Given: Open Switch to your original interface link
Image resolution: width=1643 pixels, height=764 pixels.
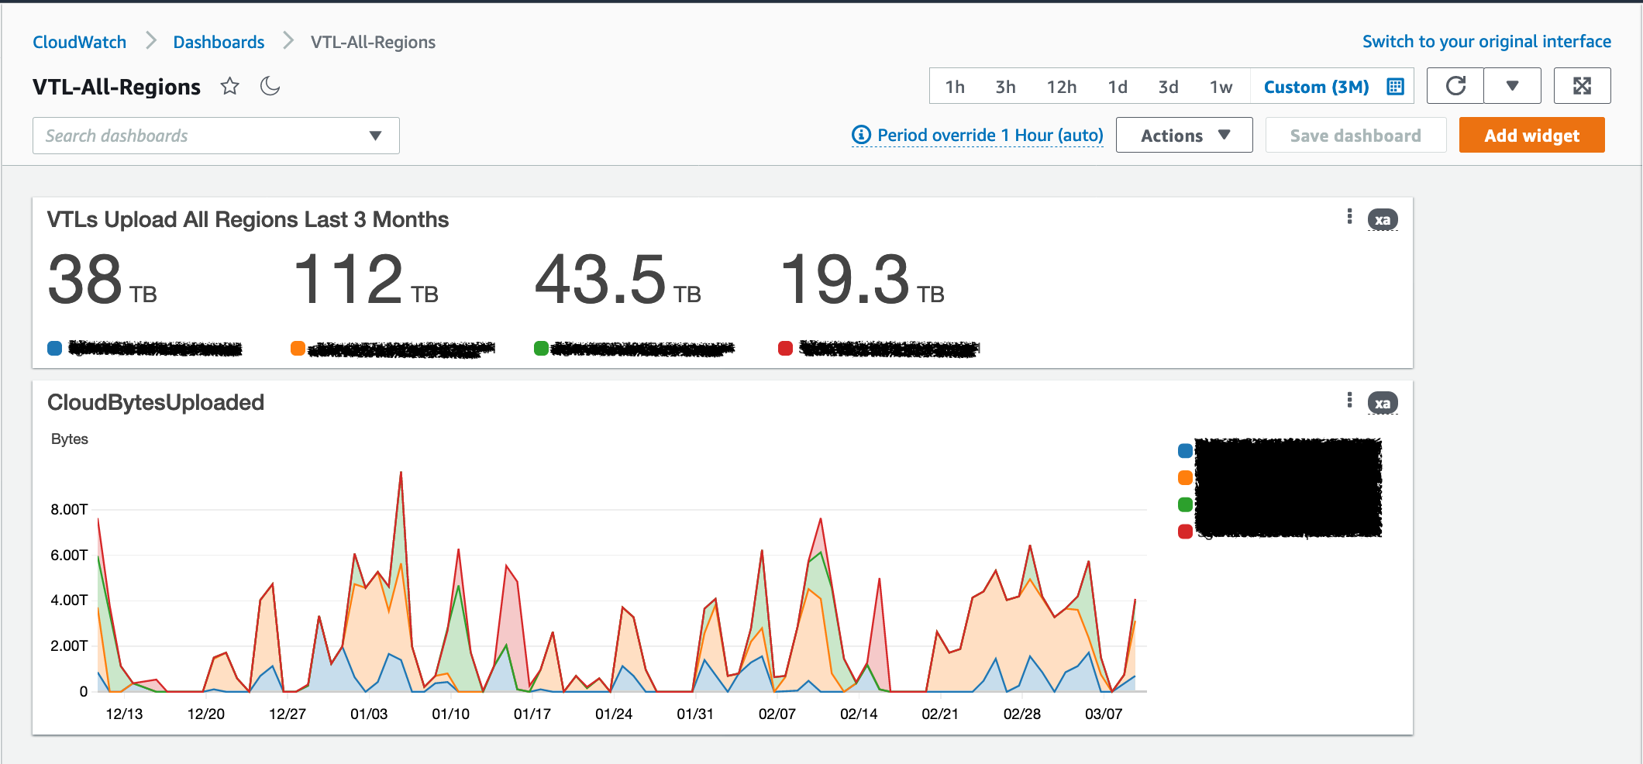Looking at the screenshot, I should 1486,41.
